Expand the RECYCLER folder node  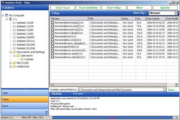coord(10,63)
